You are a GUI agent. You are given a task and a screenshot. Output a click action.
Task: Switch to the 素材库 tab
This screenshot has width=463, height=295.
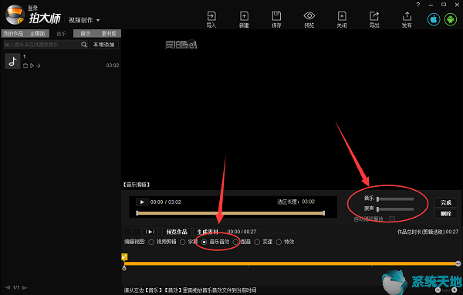[x=109, y=33]
